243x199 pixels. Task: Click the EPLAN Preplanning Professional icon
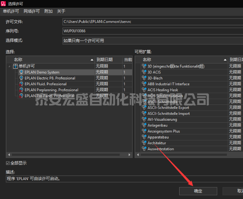pyautogui.click(x=22, y=90)
